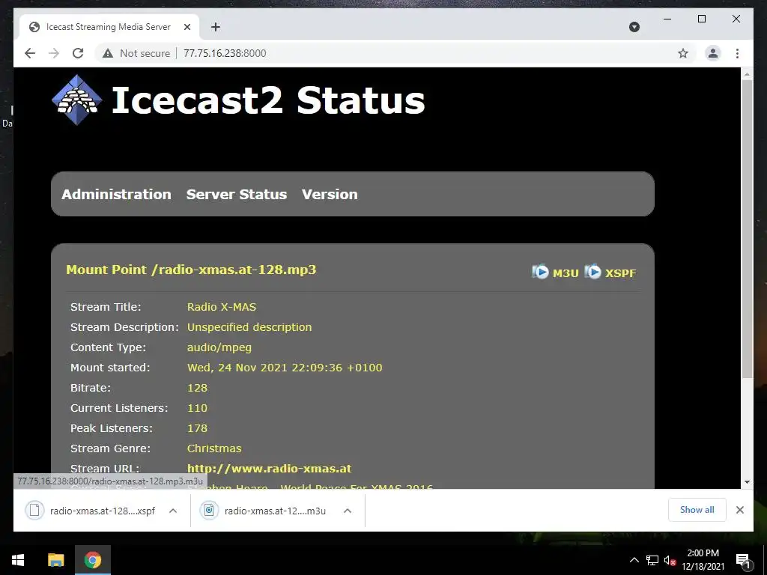The width and height of the screenshot is (767, 575).
Task: Open the Version page
Action: click(x=330, y=194)
